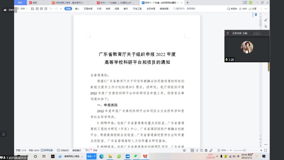The image size is (284, 160).
Task: Toggle 兼容模式 compatibility mode in status bar
Action: 77,150
